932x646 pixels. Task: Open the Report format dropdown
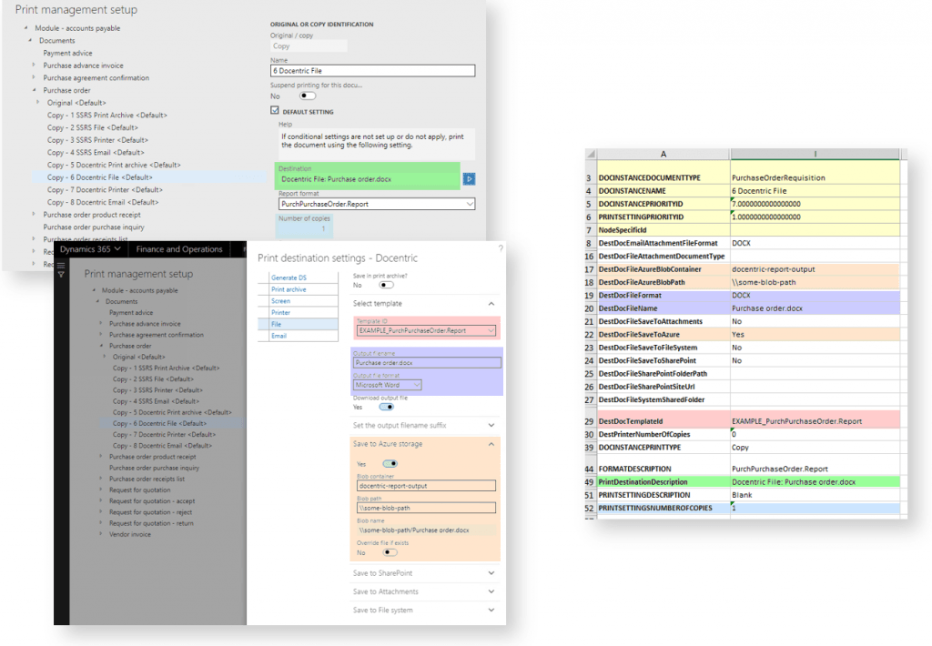pyautogui.click(x=469, y=204)
